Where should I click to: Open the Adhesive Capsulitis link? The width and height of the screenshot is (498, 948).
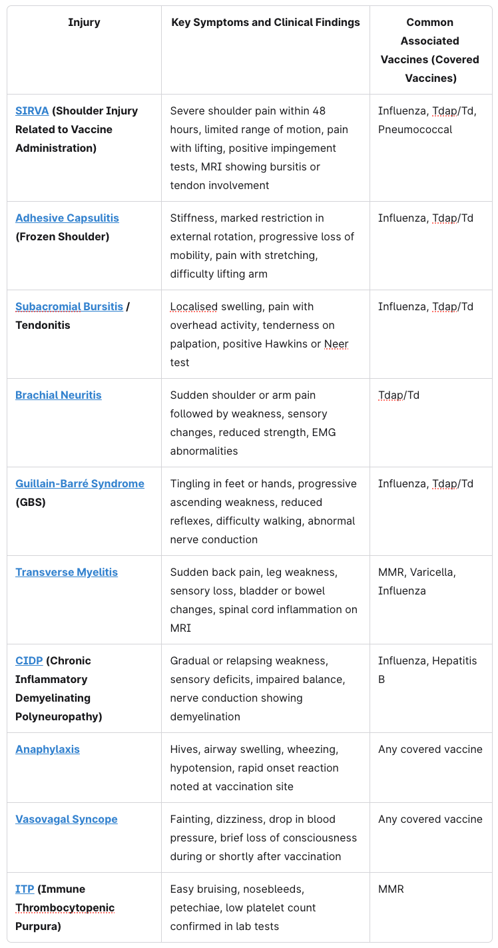pyautogui.click(x=67, y=218)
